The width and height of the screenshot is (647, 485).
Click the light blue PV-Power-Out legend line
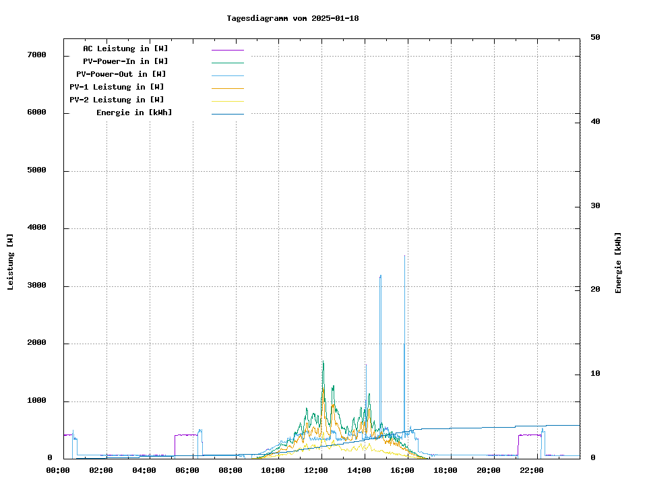tap(227, 75)
